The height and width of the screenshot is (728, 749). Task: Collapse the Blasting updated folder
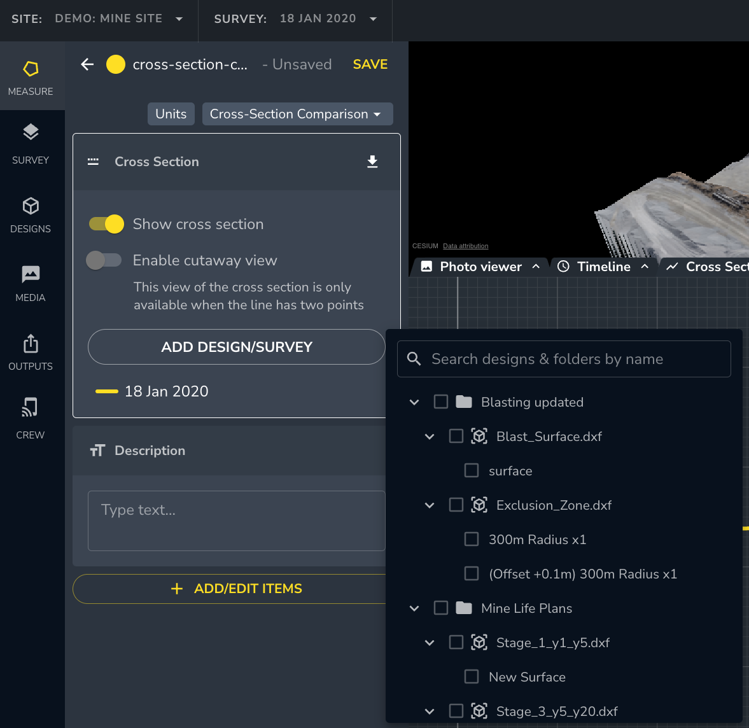414,402
